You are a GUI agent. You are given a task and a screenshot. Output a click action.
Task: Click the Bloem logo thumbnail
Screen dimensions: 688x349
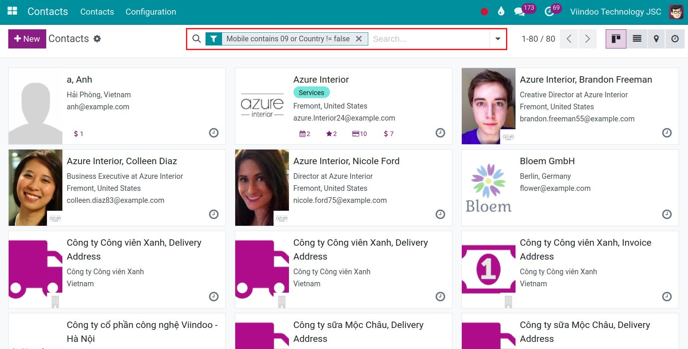click(488, 187)
